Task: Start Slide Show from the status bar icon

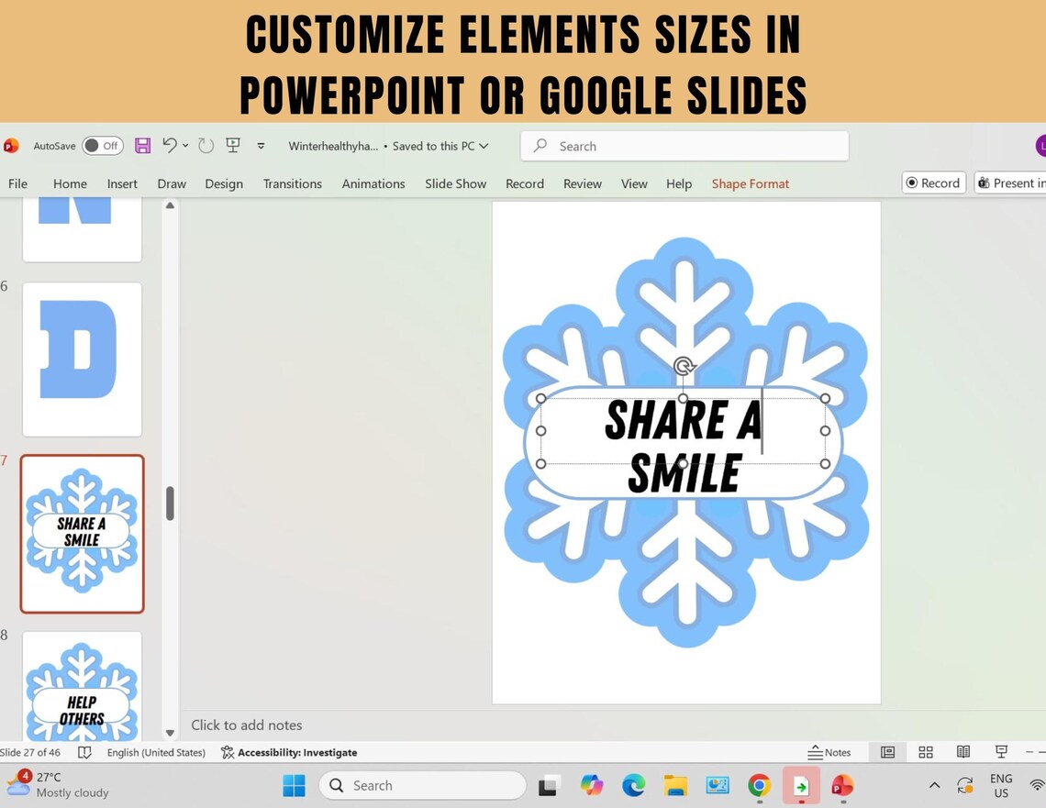Action: (1000, 752)
